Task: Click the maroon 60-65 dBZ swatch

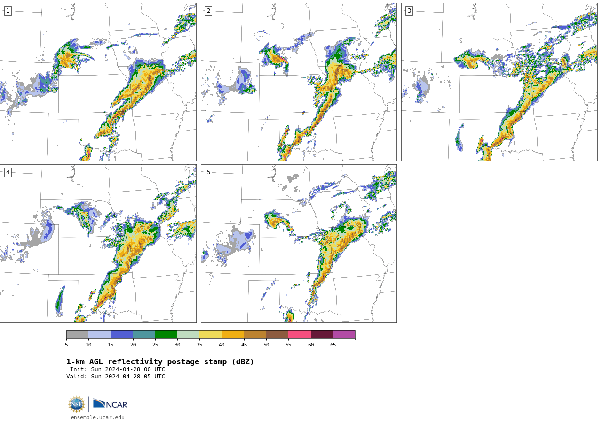Action: point(322,335)
